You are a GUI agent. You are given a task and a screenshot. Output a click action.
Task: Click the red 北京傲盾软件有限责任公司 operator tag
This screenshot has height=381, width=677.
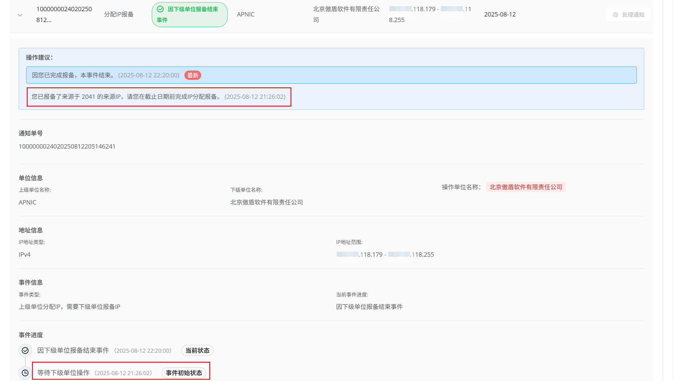(526, 187)
